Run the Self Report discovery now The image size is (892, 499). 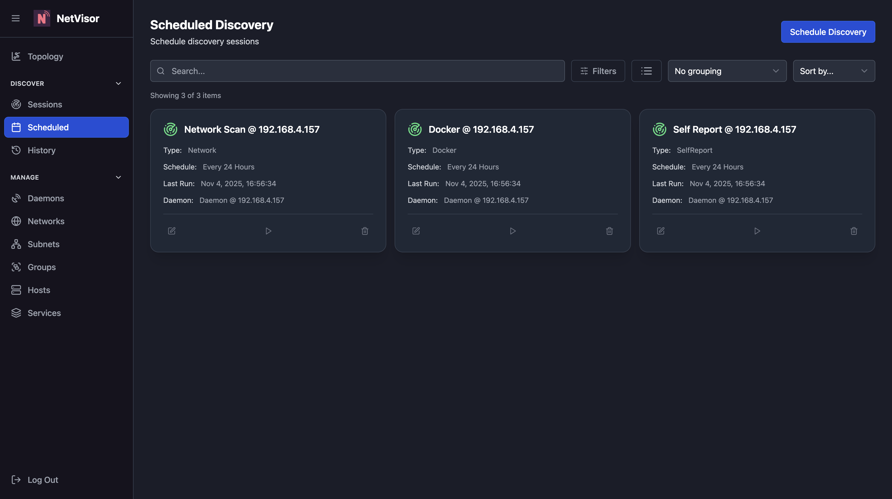(757, 231)
